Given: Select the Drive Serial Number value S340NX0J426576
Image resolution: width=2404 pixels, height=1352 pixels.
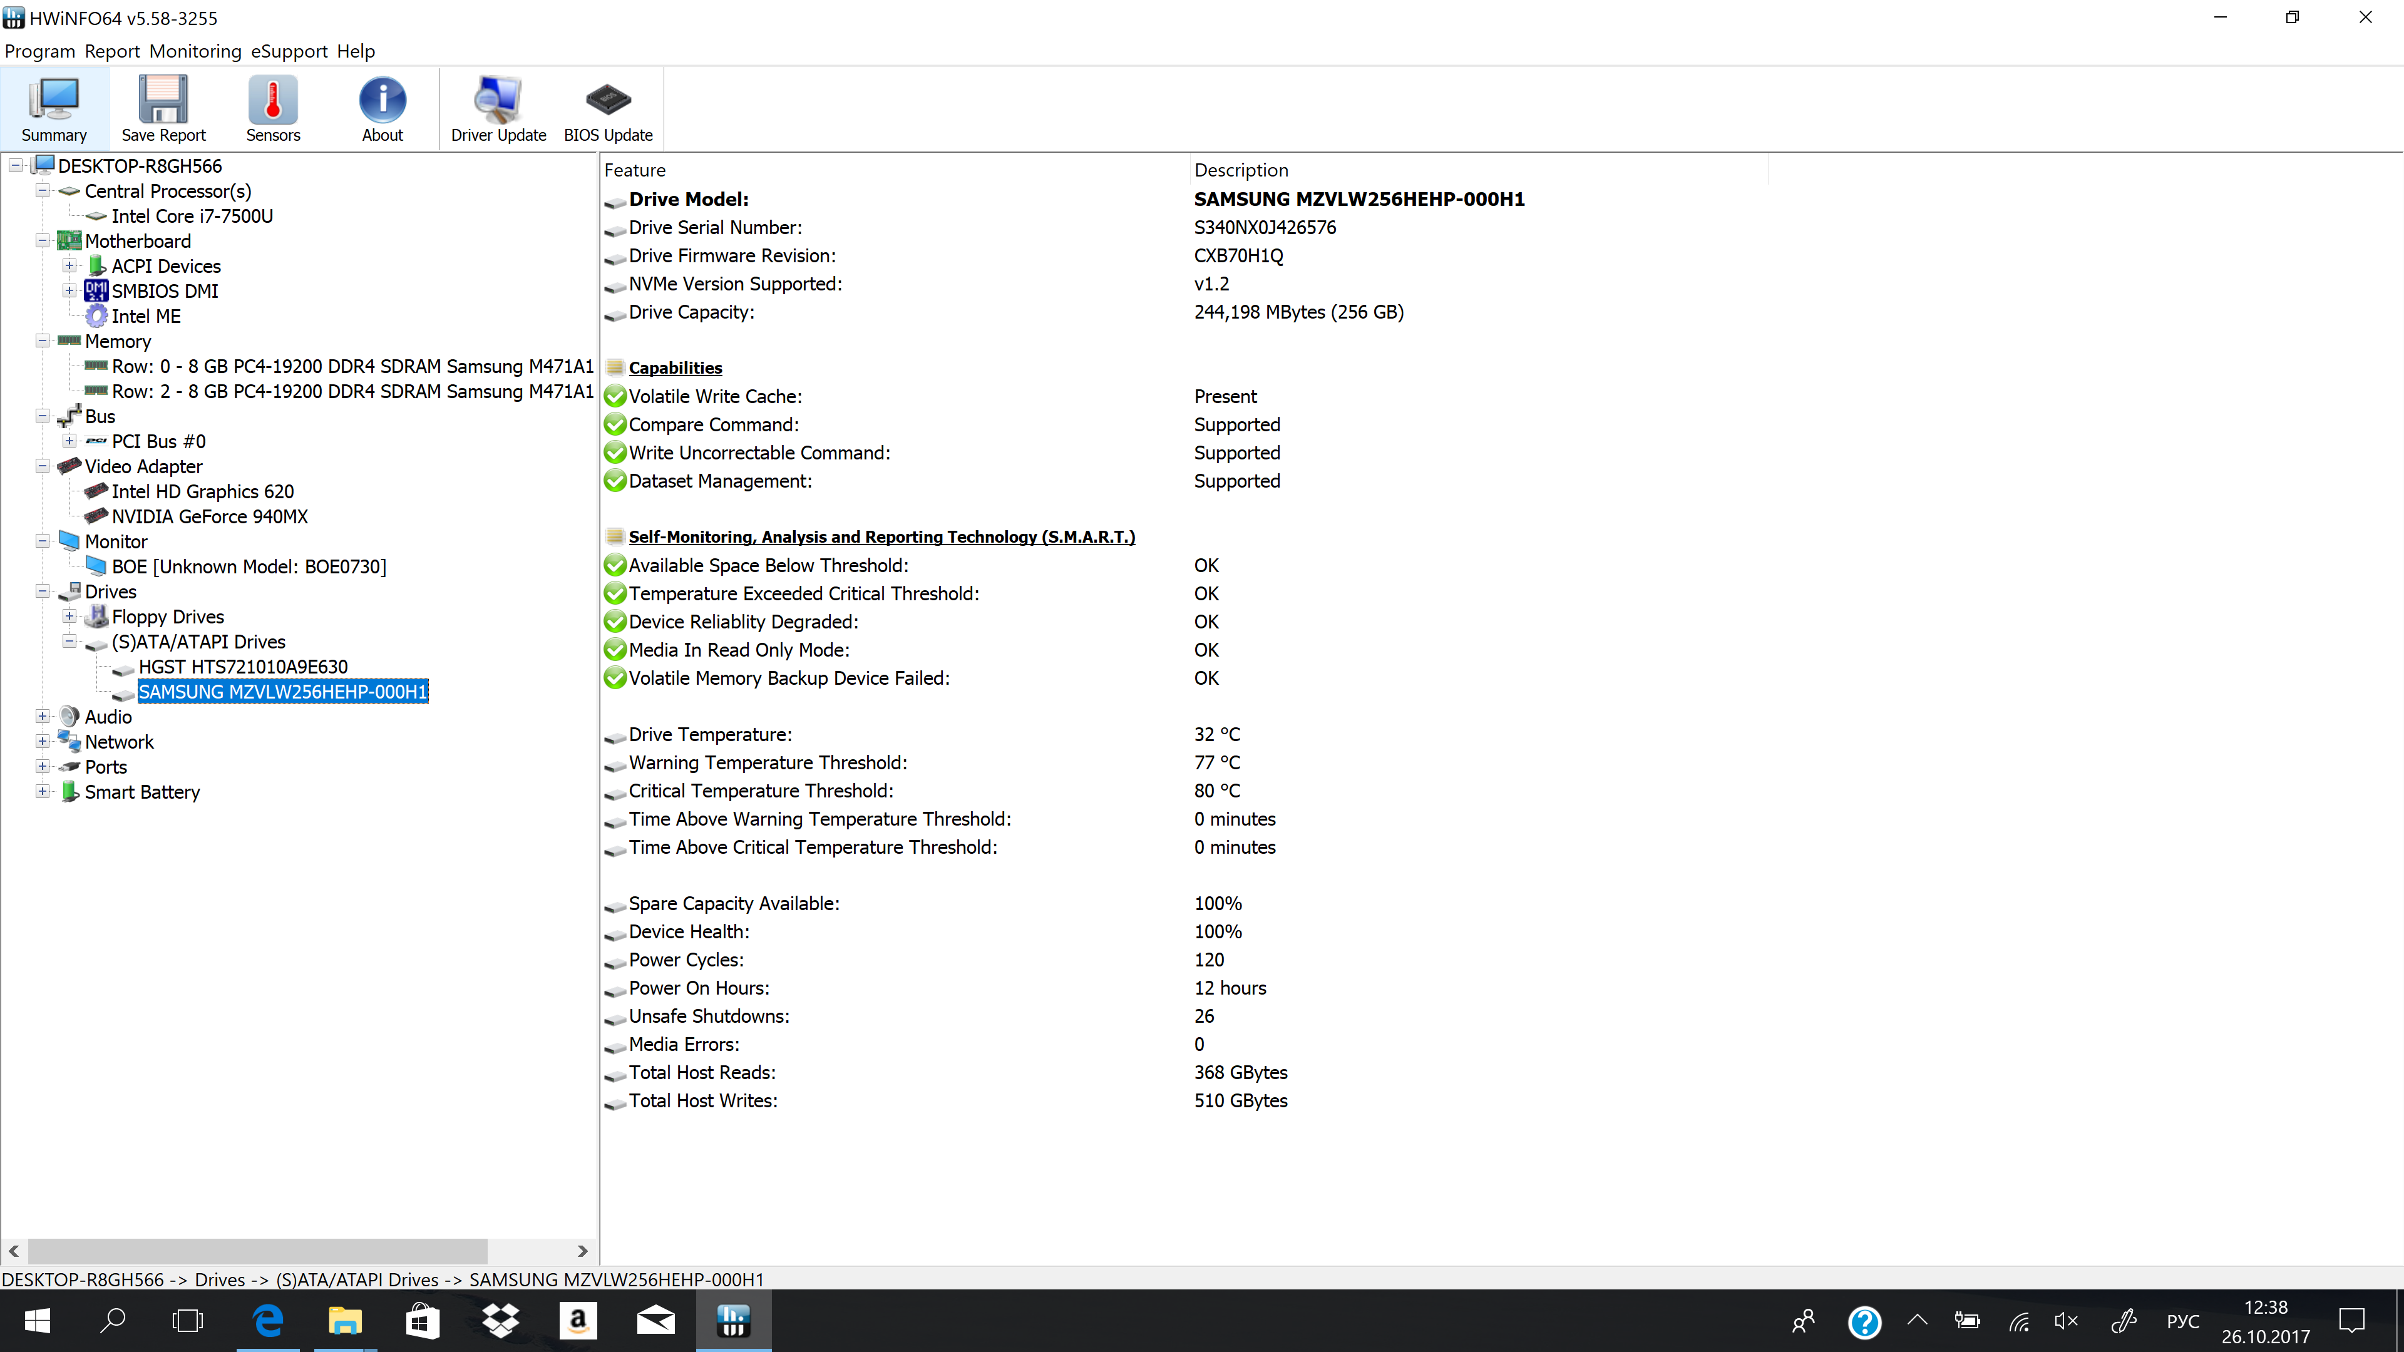Looking at the screenshot, I should [x=1265, y=228].
